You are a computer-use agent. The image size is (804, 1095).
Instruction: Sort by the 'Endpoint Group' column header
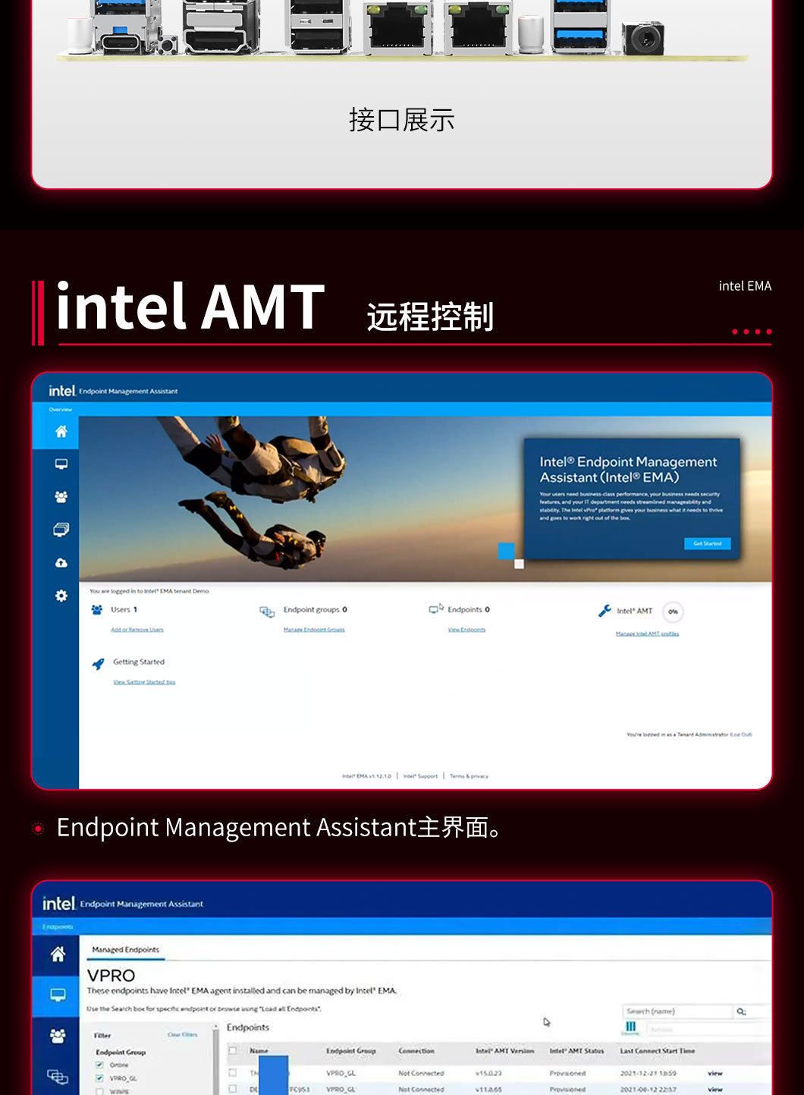tap(350, 1051)
